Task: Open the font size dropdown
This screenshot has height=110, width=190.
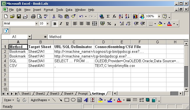Action: [x=48, y=24]
